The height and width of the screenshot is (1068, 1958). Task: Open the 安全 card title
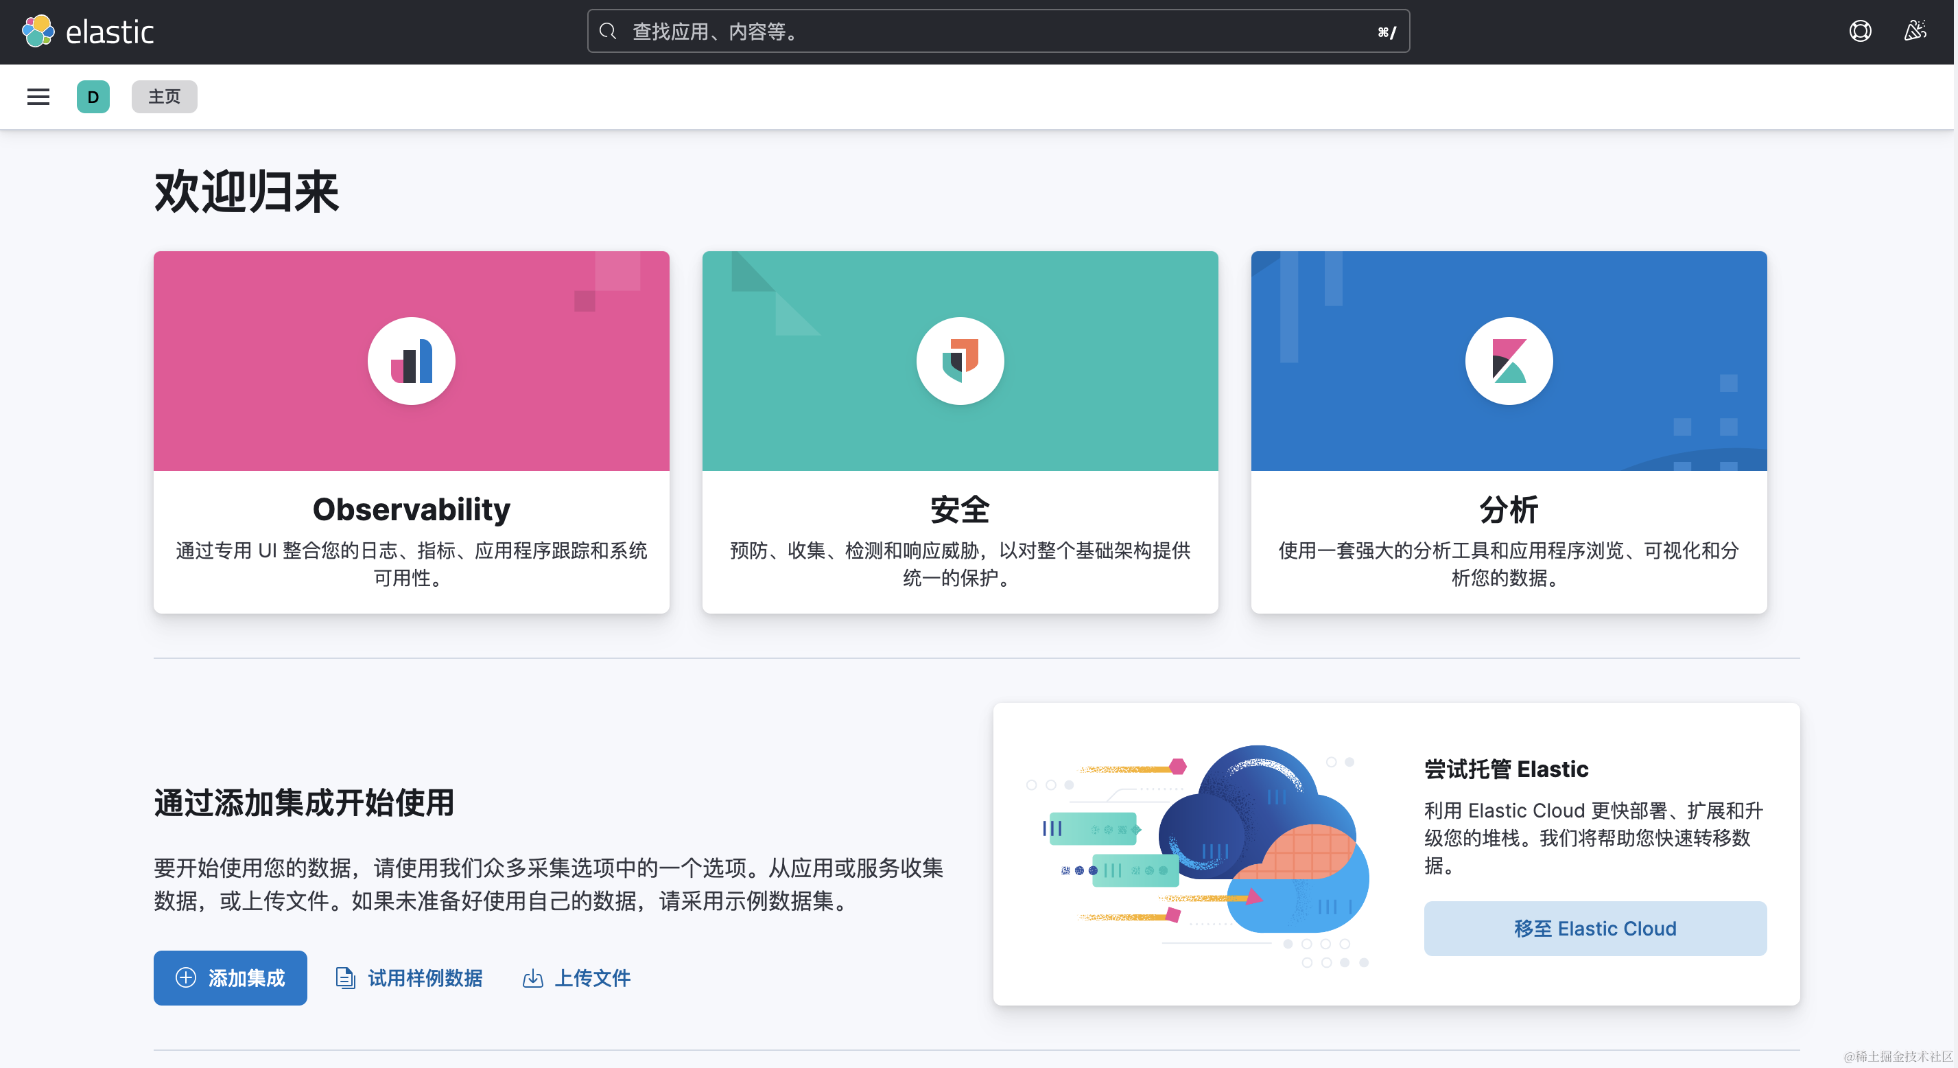(960, 510)
